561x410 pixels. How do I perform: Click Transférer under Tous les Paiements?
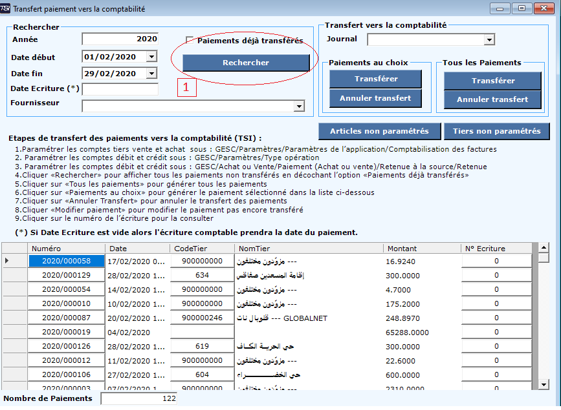492,81
